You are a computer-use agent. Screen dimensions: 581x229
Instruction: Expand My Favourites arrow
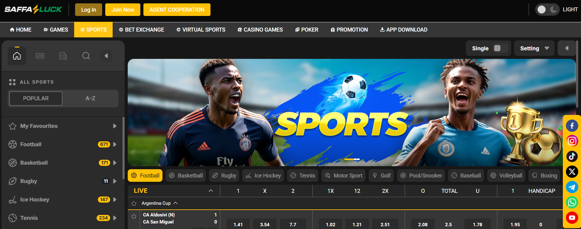(x=115, y=126)
